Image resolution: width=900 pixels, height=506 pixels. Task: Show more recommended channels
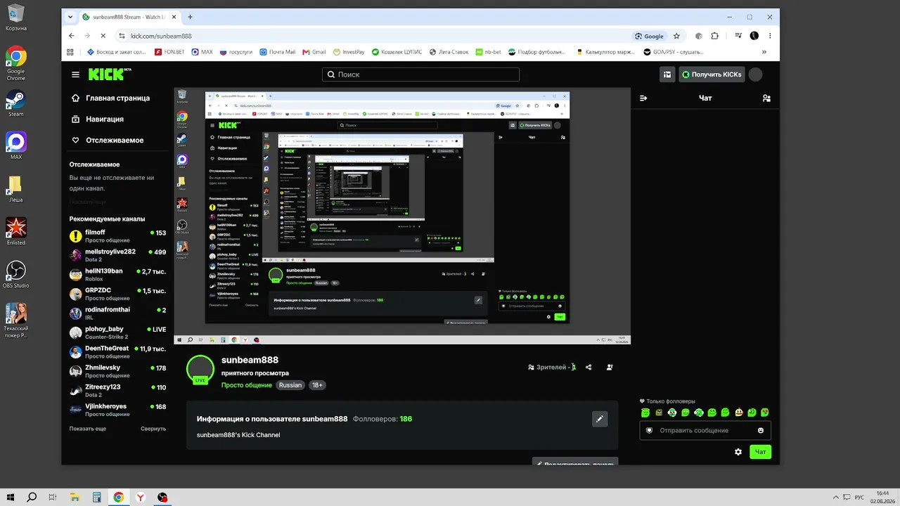coord(88,429)
